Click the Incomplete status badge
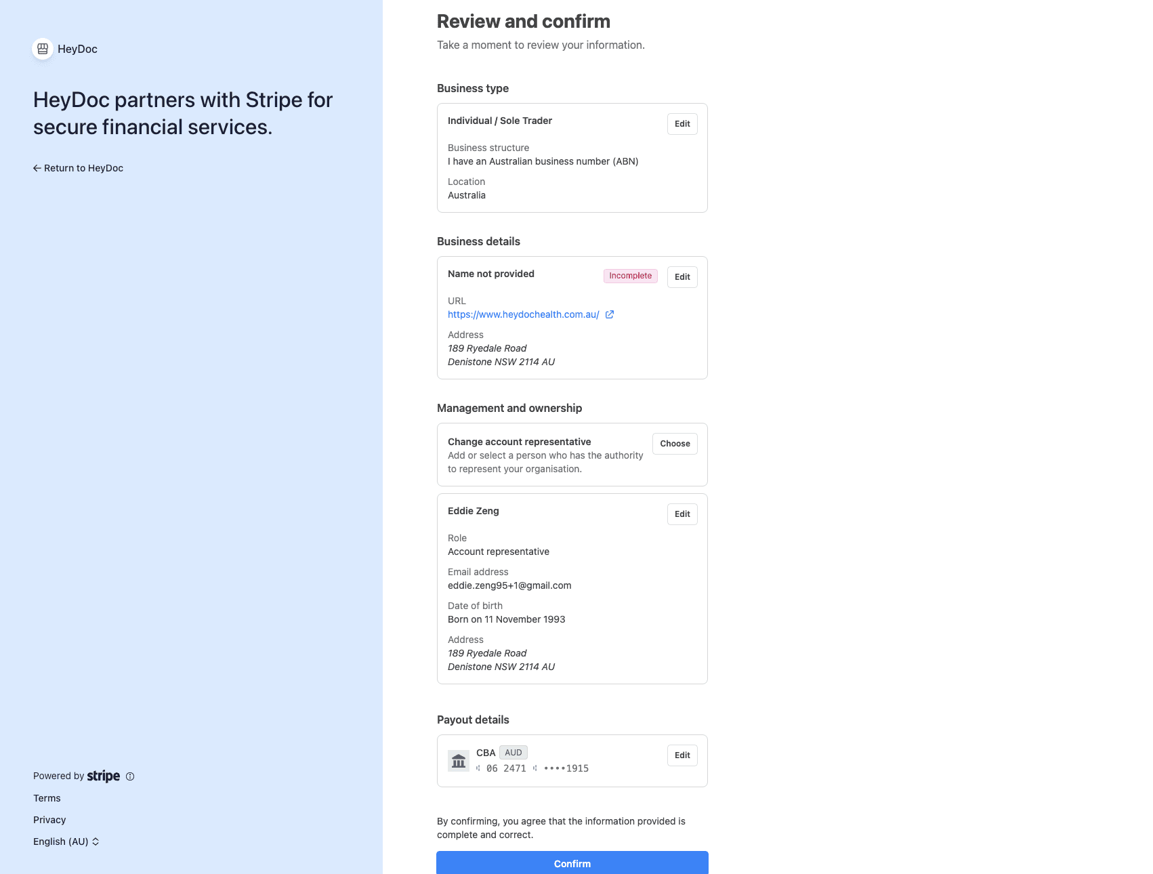The width and height of the screenshot is (1153, 874). (630, 276)
